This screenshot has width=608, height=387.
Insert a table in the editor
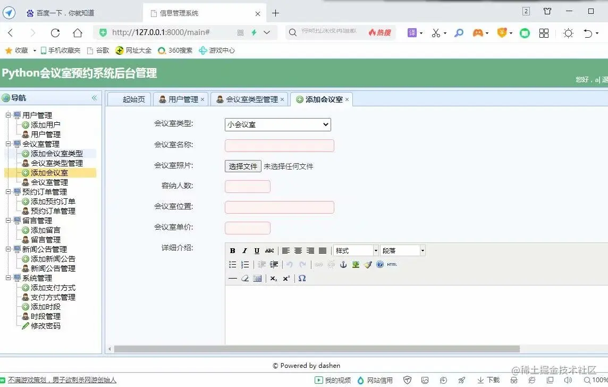257,279
